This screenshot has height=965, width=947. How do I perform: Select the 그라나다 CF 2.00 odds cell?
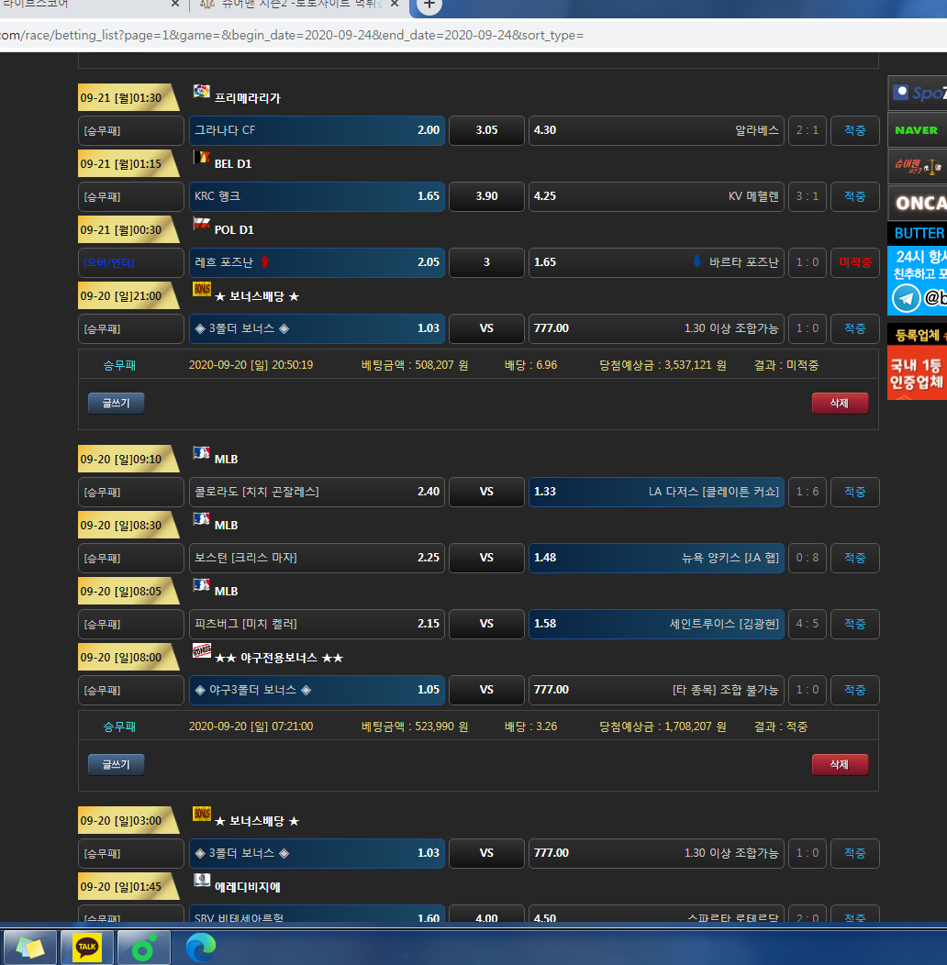[x=317, y=130]
